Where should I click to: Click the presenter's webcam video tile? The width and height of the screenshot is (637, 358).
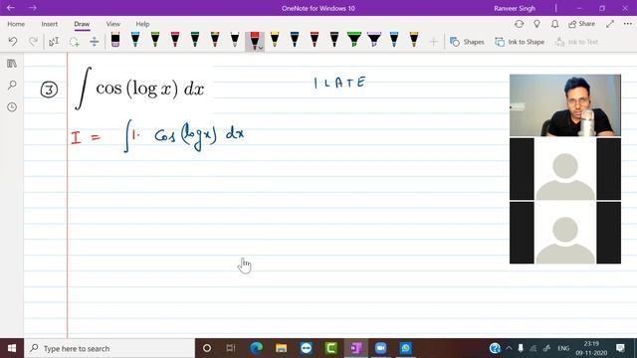tap(565, 105)
